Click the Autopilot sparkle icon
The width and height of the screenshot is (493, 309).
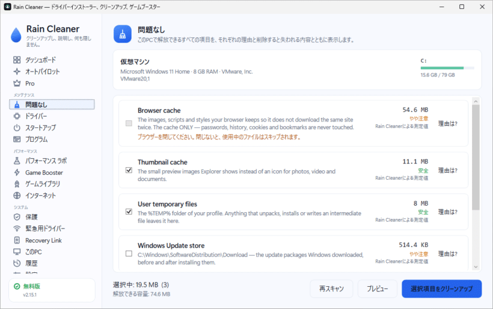(x=17, y=72)
